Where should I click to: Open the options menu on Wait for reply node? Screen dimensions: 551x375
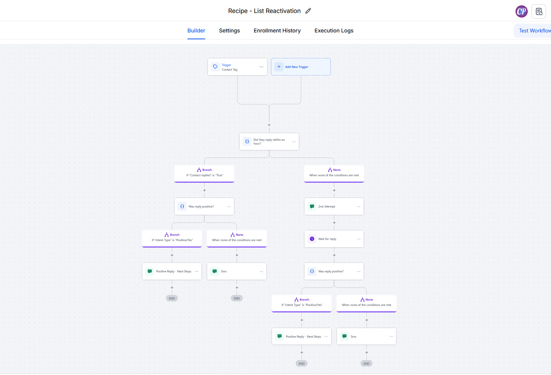[359, 239]
